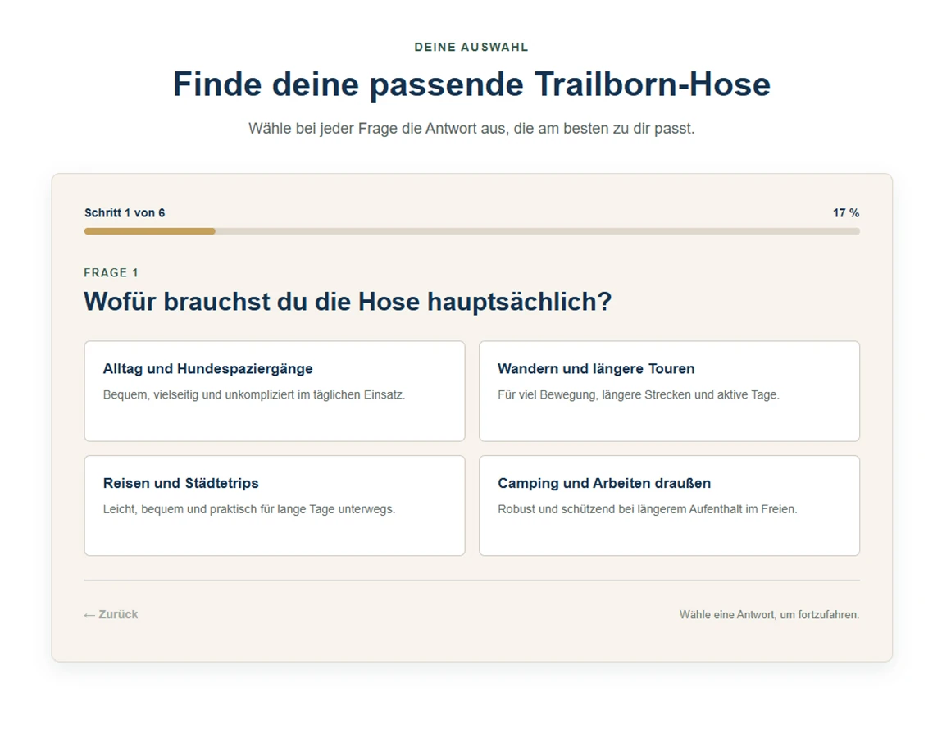Click the DEINE AUSWAHL eyebrow text

471,47
